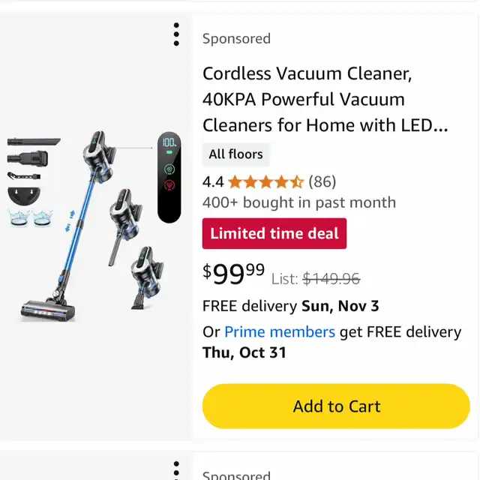Click the orange star rating icons
The image size is (480, 480).
point(266,181)
